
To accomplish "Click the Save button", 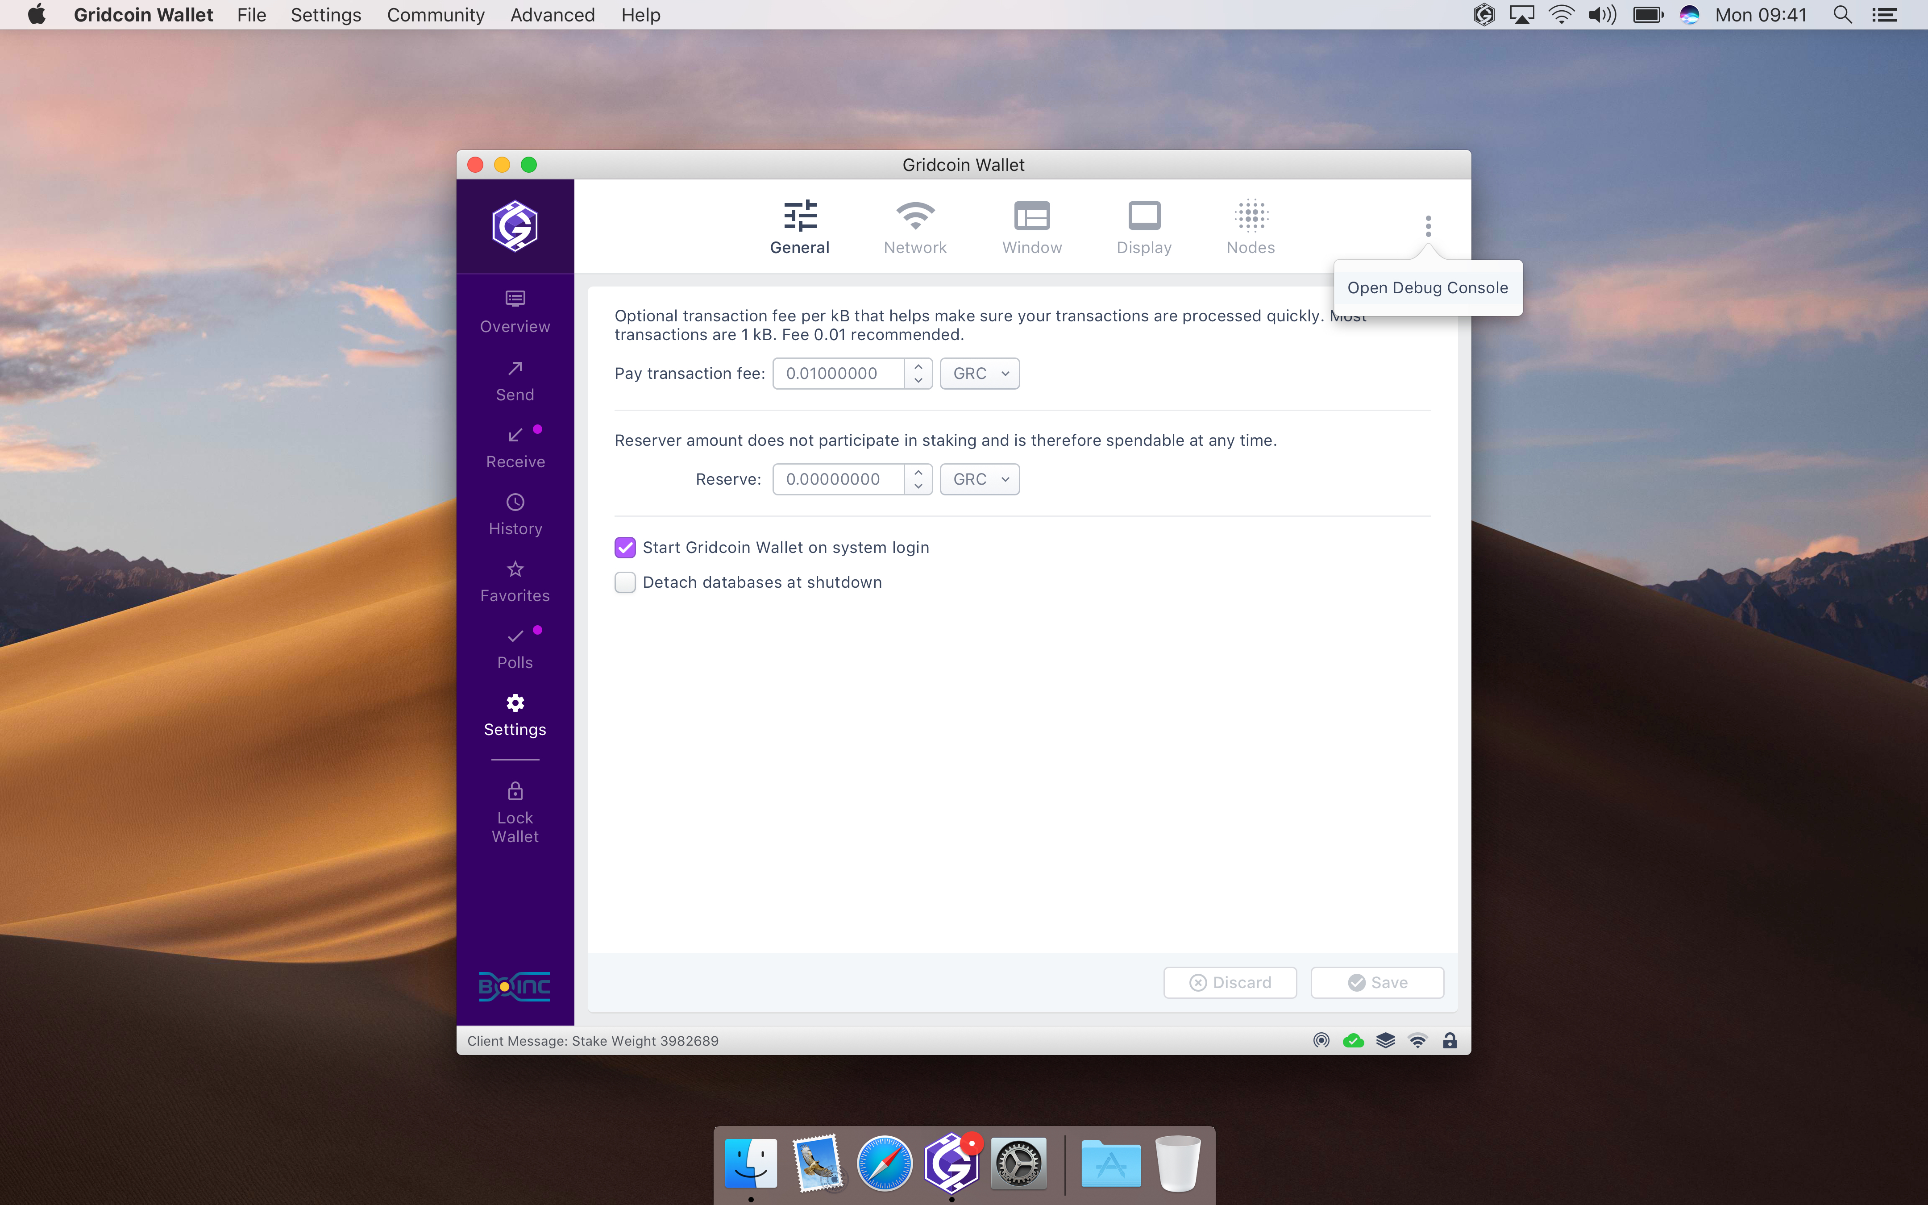I will click(1377, 983).
